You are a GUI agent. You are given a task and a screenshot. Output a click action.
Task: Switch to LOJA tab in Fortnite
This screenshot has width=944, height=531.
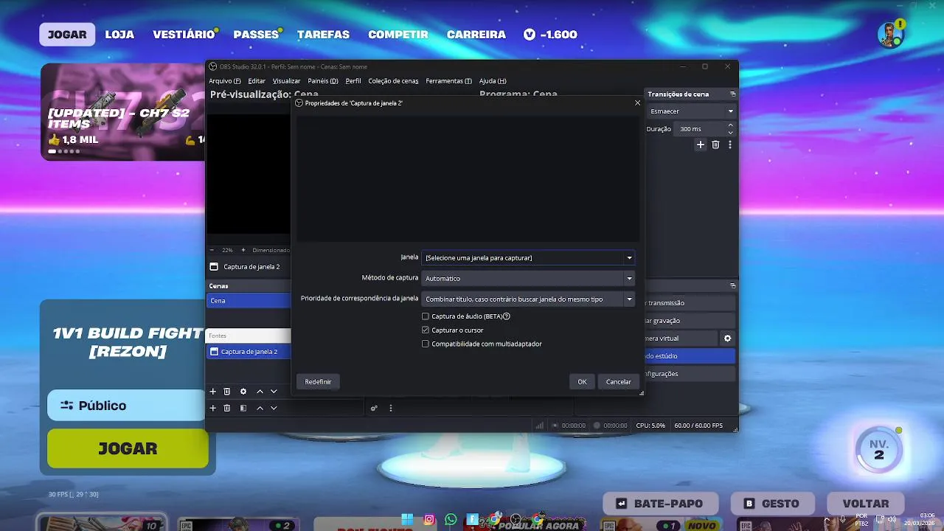click(x=119, y=35)
